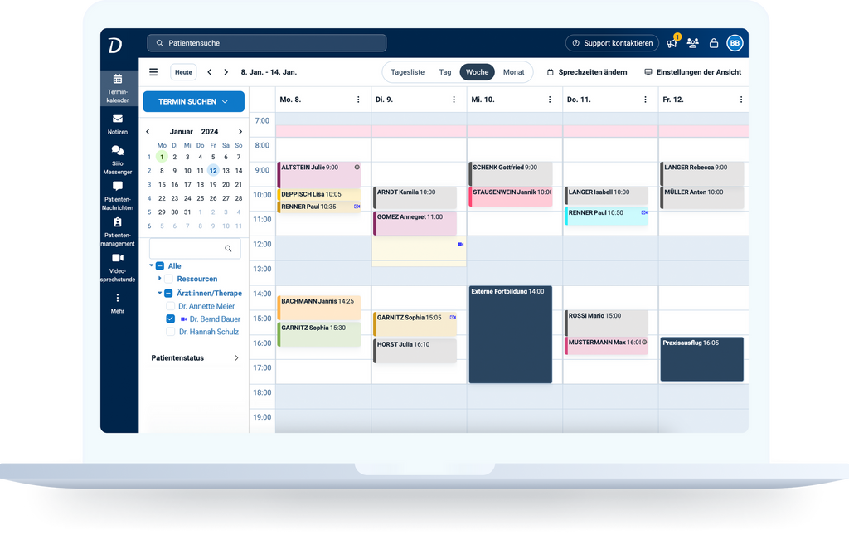Click the lock icon in header

click(713, 43)
